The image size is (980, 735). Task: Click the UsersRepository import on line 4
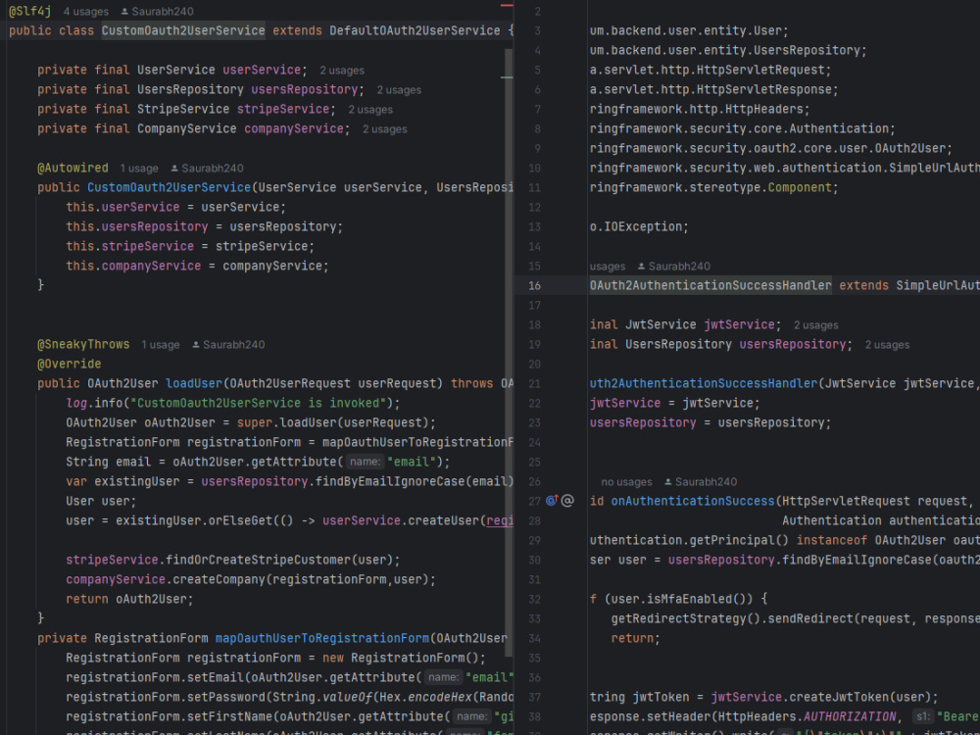pos(807,50)
